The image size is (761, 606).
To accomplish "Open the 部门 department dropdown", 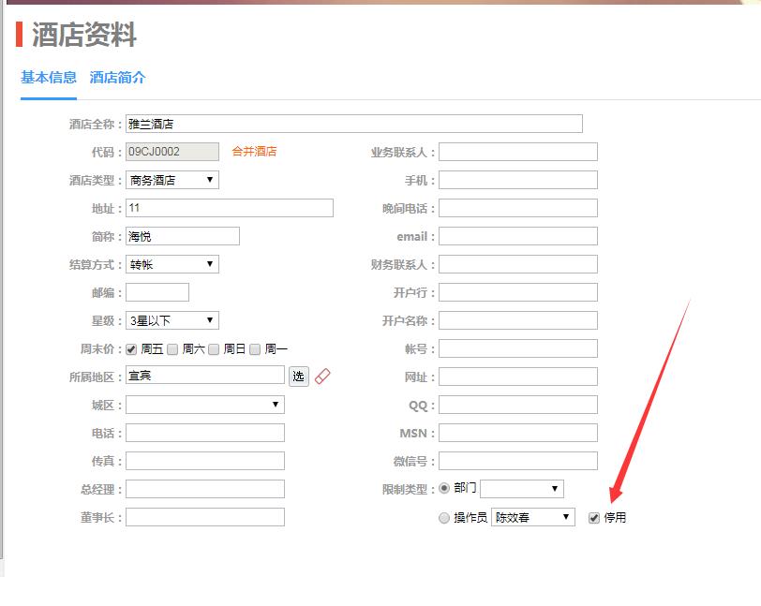I will pyautogui.click(x=521, y=489).
